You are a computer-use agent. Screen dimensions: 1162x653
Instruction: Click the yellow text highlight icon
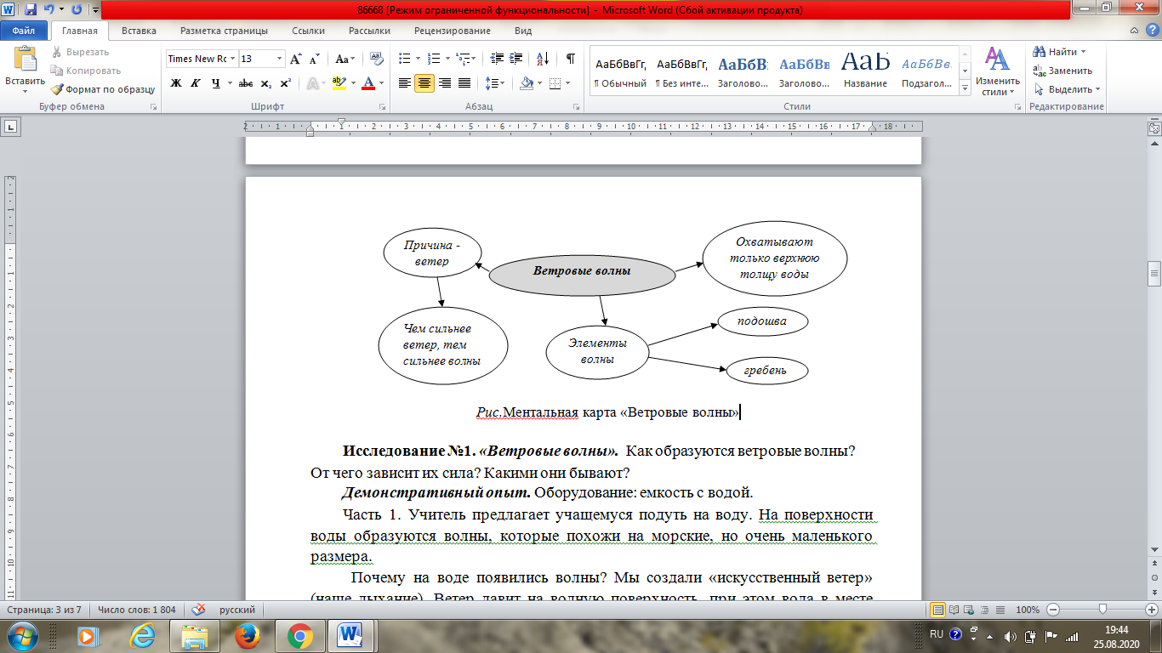point(339,83)
